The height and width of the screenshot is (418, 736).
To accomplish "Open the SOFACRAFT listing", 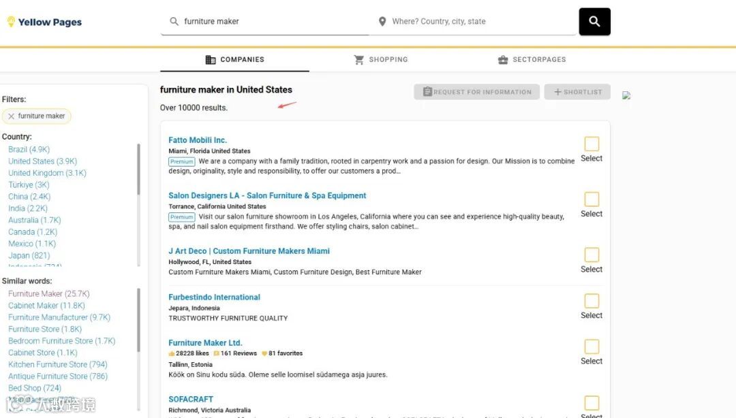I will pos(191,399).
